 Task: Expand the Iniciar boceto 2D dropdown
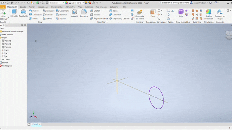(8, 18)
